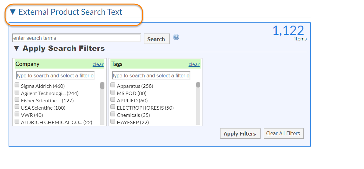
Task: Collapse the Apply Search Filters section
Action: (x=17, y=48)
